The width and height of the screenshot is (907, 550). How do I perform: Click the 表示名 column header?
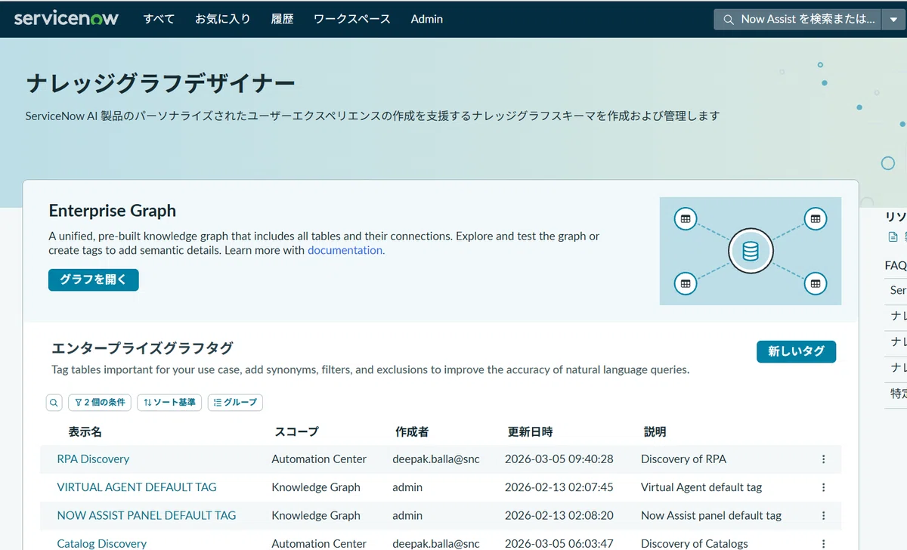click(x=85, y=432)
